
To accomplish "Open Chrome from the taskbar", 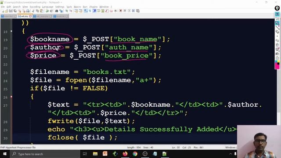I will (135, 154).
